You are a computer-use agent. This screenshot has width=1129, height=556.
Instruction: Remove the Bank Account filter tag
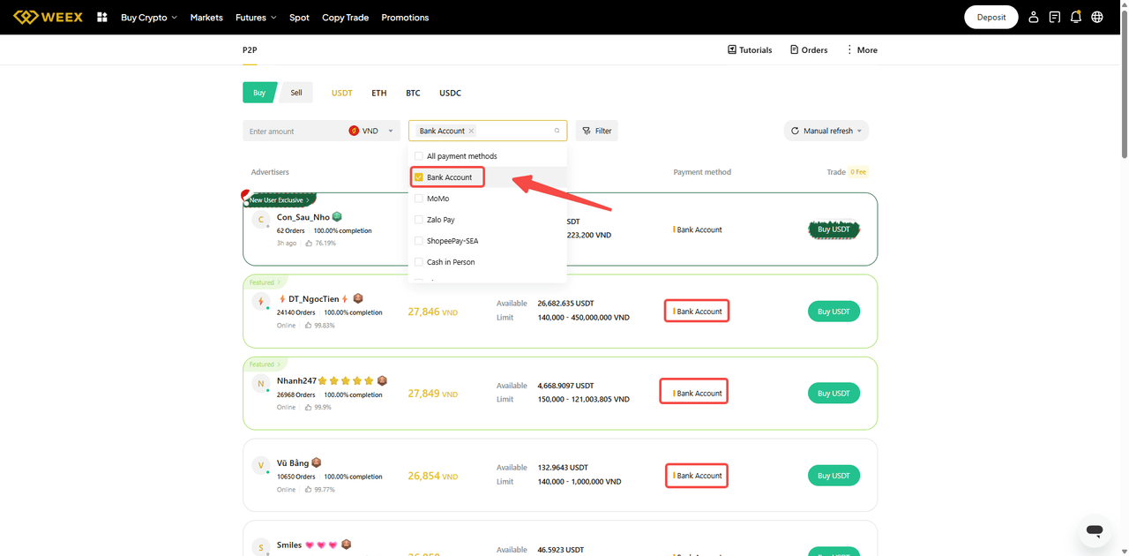click(471, 131)
